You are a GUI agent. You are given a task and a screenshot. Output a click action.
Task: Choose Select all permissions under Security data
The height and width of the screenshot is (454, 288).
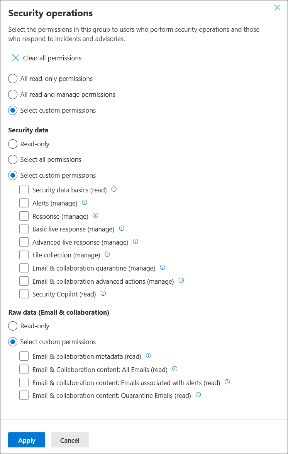pos(13,159)
